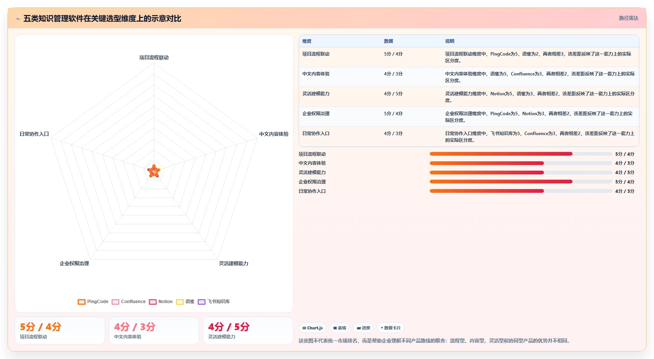Click the small icon before the page title
The height and width of the screenshot is (359, 654).
(x=18, y=19)
